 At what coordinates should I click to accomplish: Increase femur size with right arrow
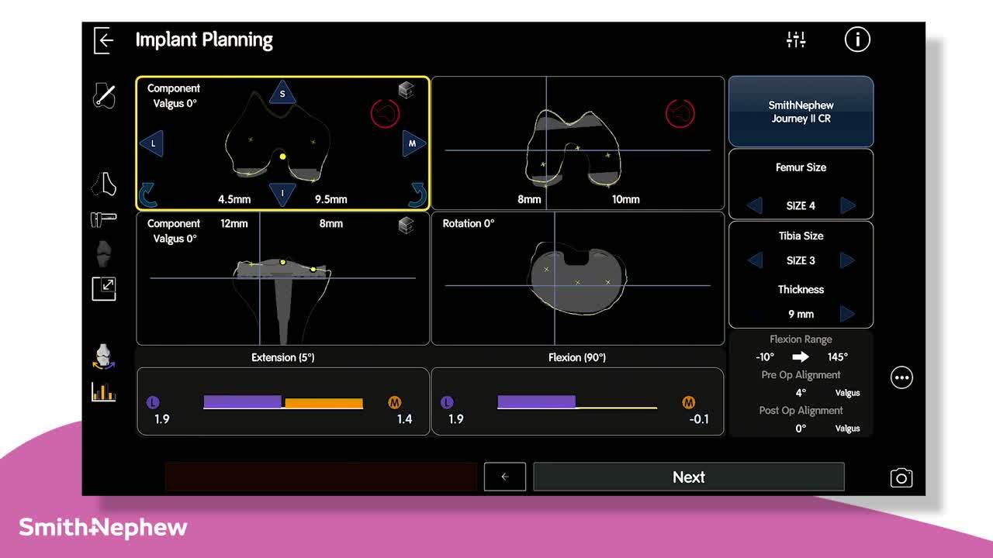pyautogui.click(x=848, y=205)
